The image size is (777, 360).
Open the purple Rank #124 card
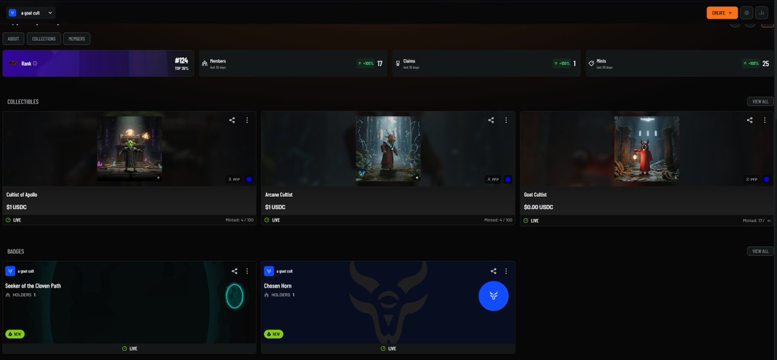[98, 63]
